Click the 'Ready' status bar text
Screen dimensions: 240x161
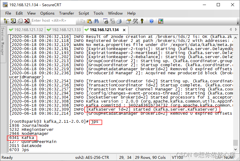click(x=7, y=158)
